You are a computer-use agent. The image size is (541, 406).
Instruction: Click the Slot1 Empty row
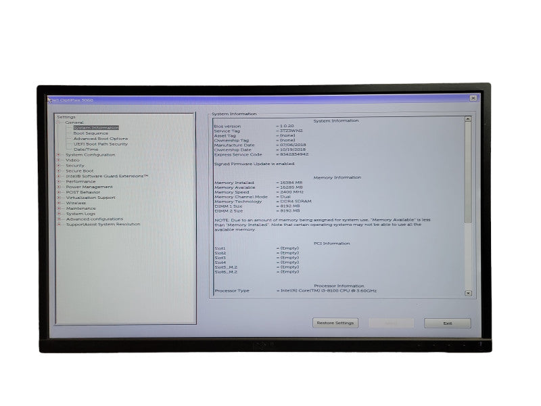(x=257, y=248)
